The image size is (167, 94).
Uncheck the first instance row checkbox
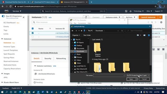(33, 33)
